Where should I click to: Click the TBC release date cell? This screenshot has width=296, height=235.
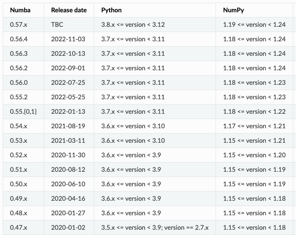(x=57, y=25)
